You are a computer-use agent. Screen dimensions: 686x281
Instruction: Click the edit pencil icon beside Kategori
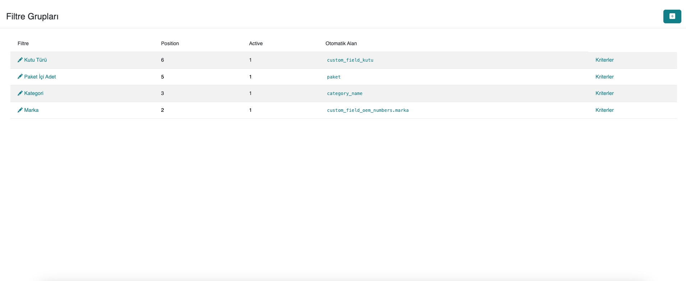coord(20,93)
